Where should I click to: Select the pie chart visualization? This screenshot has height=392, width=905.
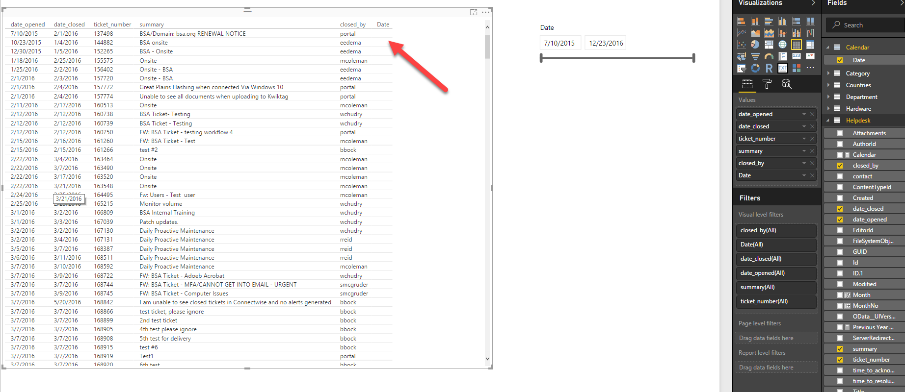[755, 45]
